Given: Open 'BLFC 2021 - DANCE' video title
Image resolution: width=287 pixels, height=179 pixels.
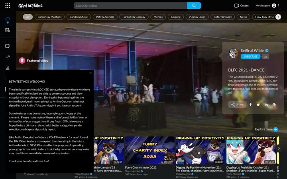Looking at the screenshot, I should click(x=246, y=70).
